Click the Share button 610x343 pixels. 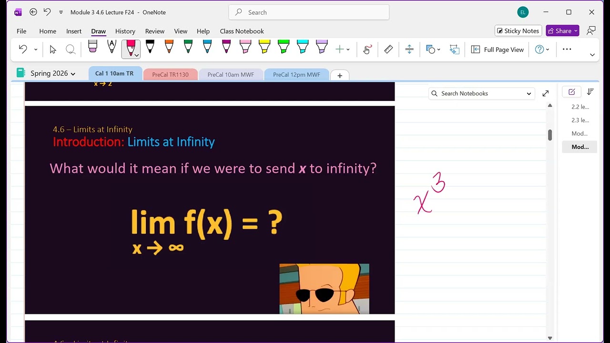pos(562,31)
